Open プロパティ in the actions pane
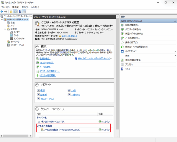This screenshot has width=177, height=142. click(129, 64)
